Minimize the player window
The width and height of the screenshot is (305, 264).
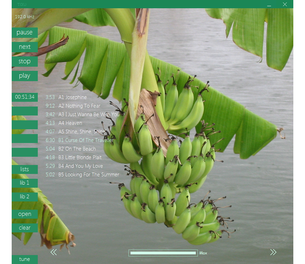tap(269, 4)
